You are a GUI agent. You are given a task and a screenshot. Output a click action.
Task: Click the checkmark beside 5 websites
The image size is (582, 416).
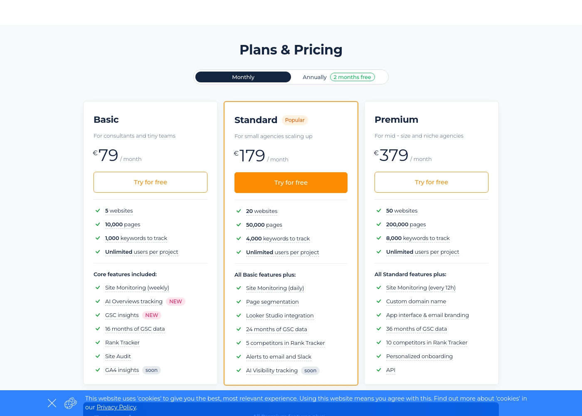pyautogui.click(x=98, y=210)
